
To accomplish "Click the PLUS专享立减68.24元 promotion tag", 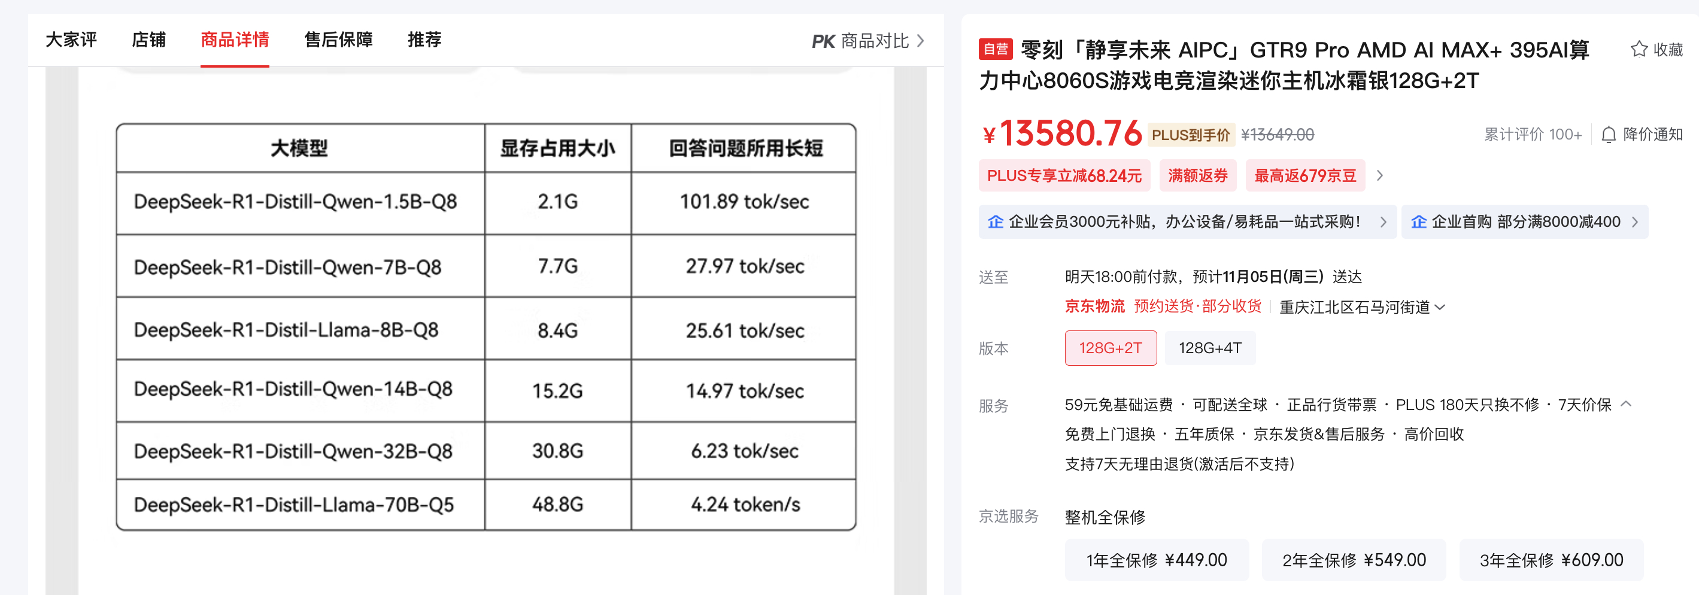I will coord(1064,175).
